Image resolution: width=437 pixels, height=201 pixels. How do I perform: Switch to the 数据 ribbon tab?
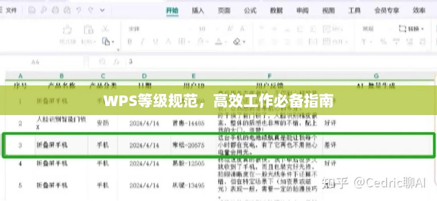(276, 11)
